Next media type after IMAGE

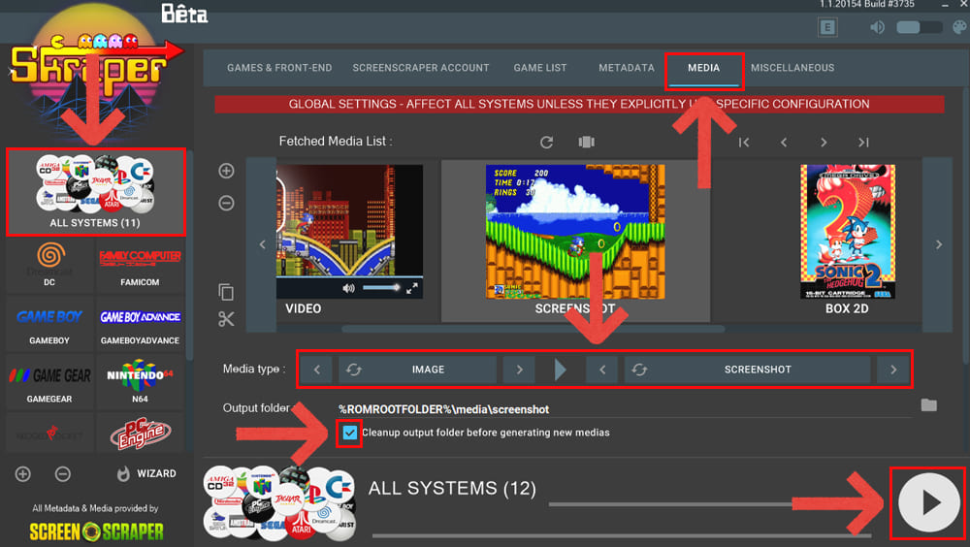[520, 370]
